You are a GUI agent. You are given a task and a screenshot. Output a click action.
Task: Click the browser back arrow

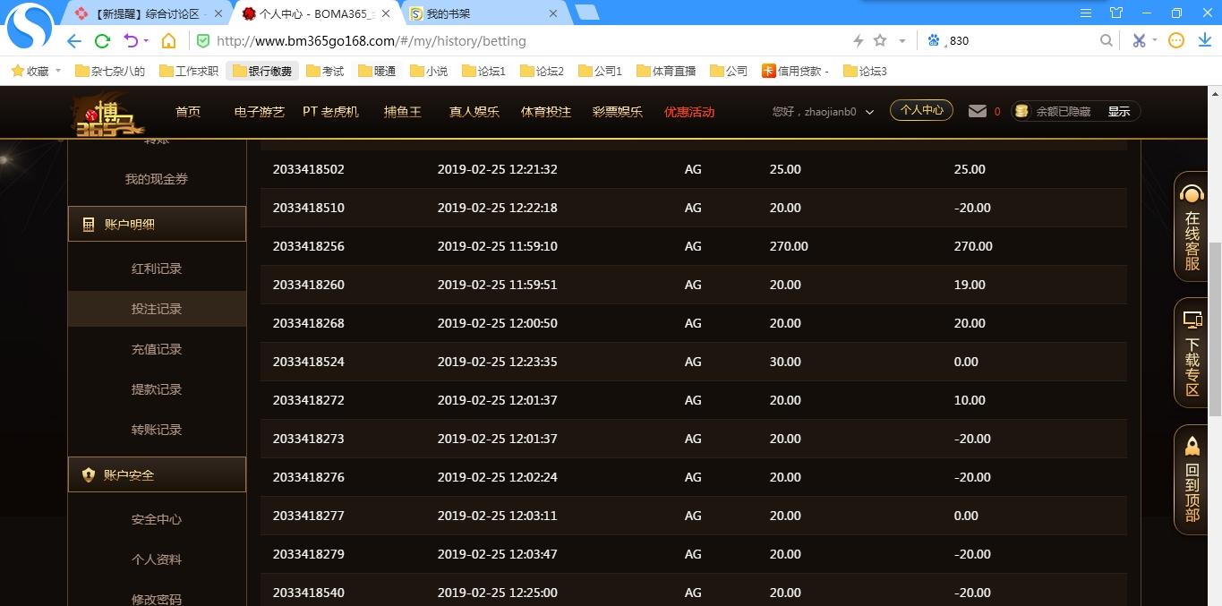coord(74,41)
